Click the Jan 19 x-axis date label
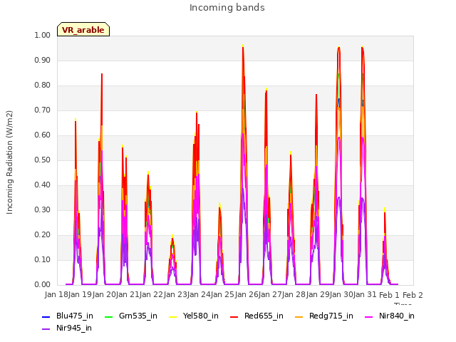Viewport: 456px width, 342px height. [x=80, y=295]
